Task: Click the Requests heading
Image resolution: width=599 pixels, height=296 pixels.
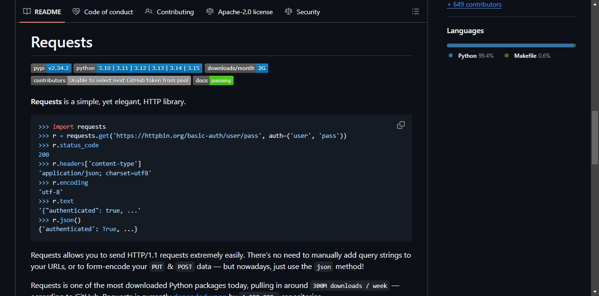Action: (x=62, y=42)
